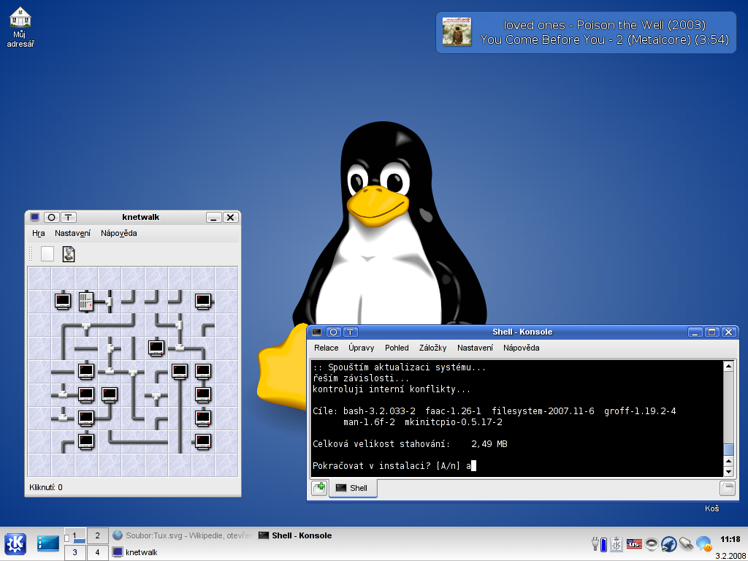Open new session in Konsole tab bar
Viewport: 748px width, 561px height.
point(319,488)
